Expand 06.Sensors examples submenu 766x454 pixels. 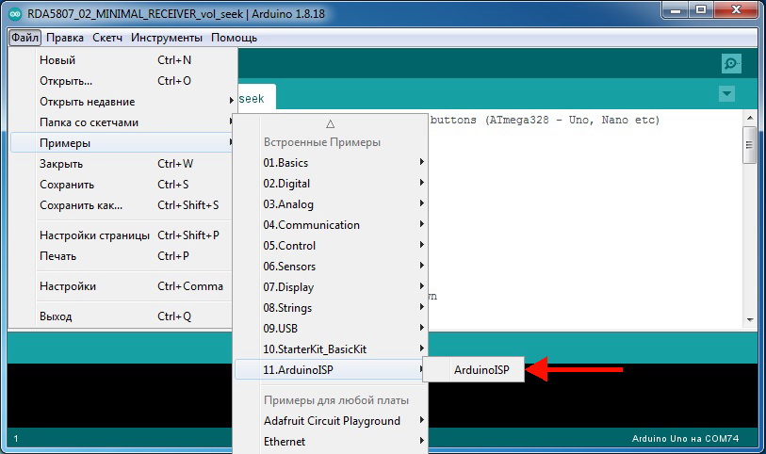click(x=332, y=267)
